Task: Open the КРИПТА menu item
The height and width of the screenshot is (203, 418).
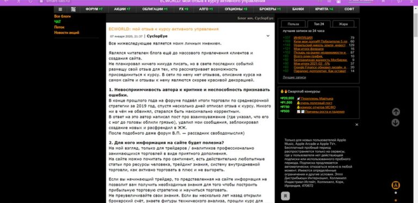Action: pyautogui.click(x=324, y=9)
